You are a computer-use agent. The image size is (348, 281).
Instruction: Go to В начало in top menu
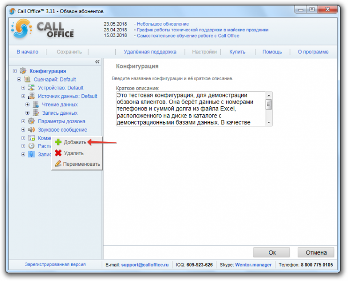pyautogui.click(x=28, y=52)
